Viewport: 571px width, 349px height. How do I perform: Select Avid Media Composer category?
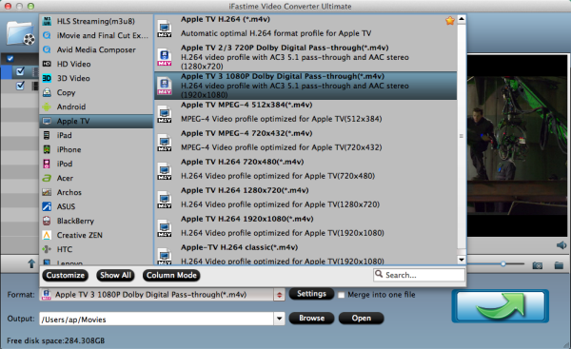tap(96, 49)
